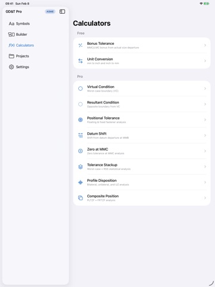The height and width of the screenshot is (287, 215).
Task: Click the Unit Conversion row chevron
Action: point(205,61)
